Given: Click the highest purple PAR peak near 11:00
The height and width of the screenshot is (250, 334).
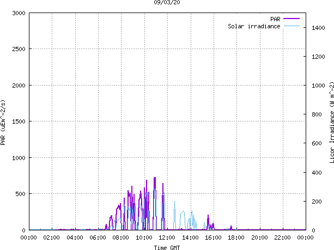Looking at the screenshot, I should pyautogui.click(x=155, y=178).
